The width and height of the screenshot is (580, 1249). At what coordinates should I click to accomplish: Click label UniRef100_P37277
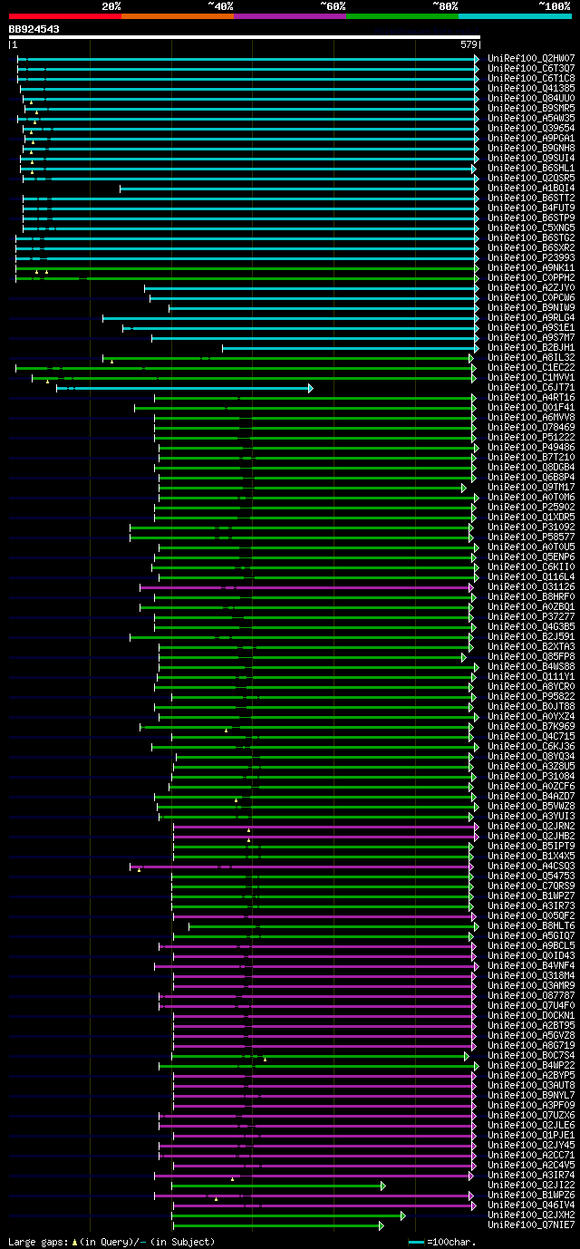coord(531,616)
